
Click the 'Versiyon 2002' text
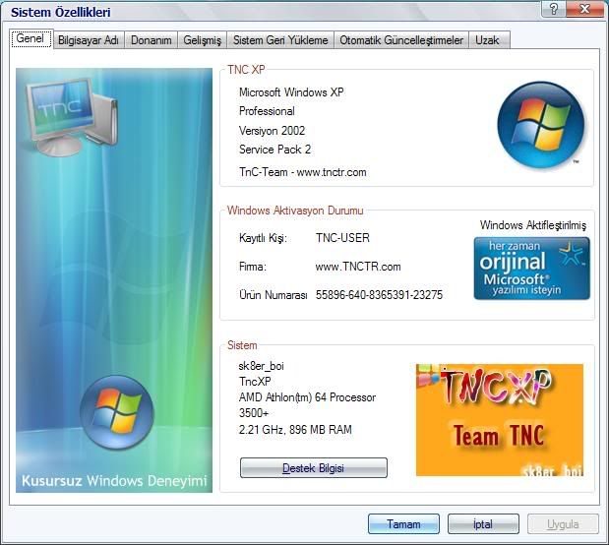[272, 131]
